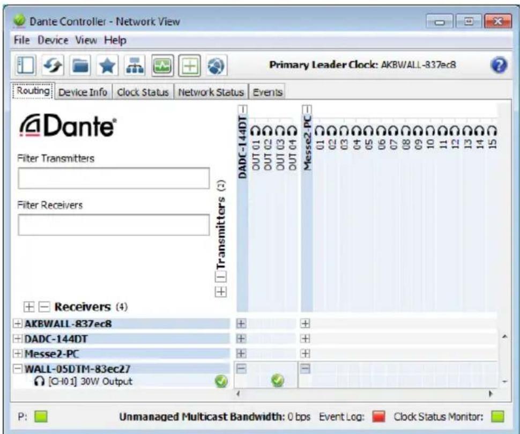Image resolution: width=520 pixels, height=434 pixels.
Task: Collapse WALL-05DTM grid under DADC-144DT
Action: [241, 369]
